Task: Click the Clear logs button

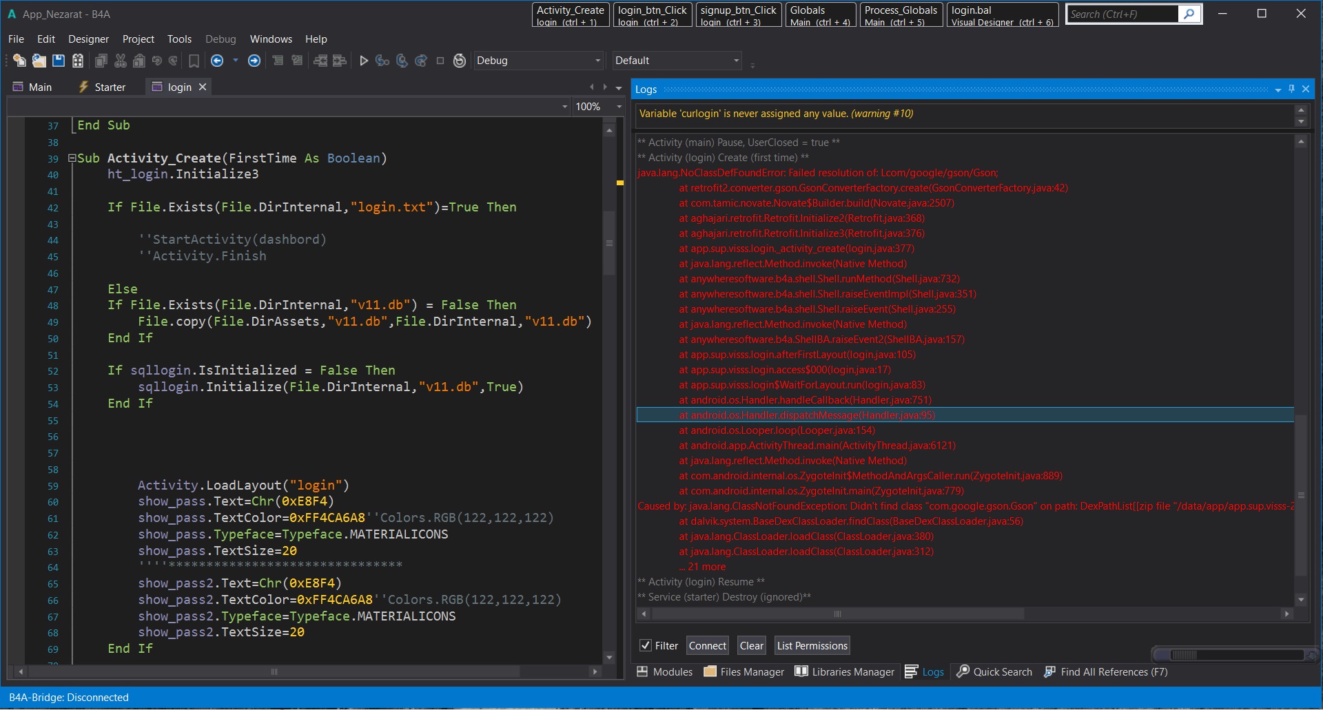Action: 751,645
